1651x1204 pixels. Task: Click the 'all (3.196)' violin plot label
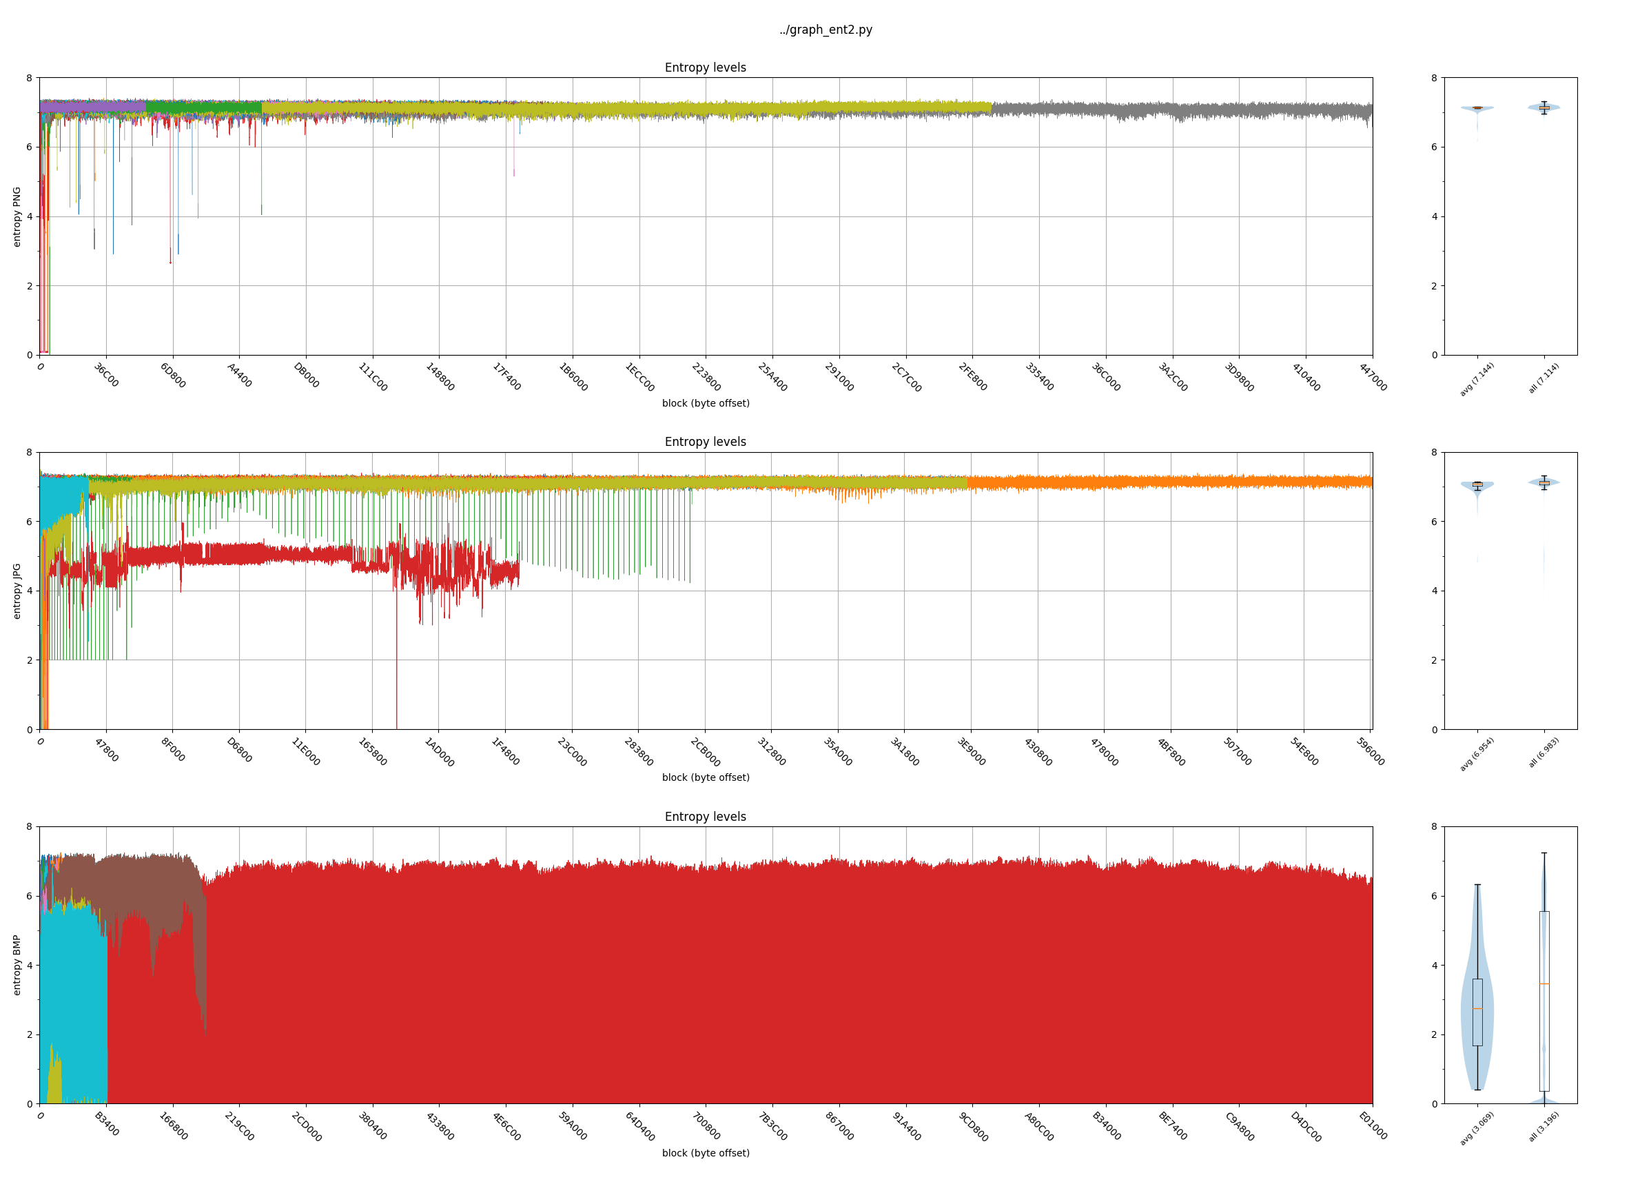[x=1544, y=1127]
